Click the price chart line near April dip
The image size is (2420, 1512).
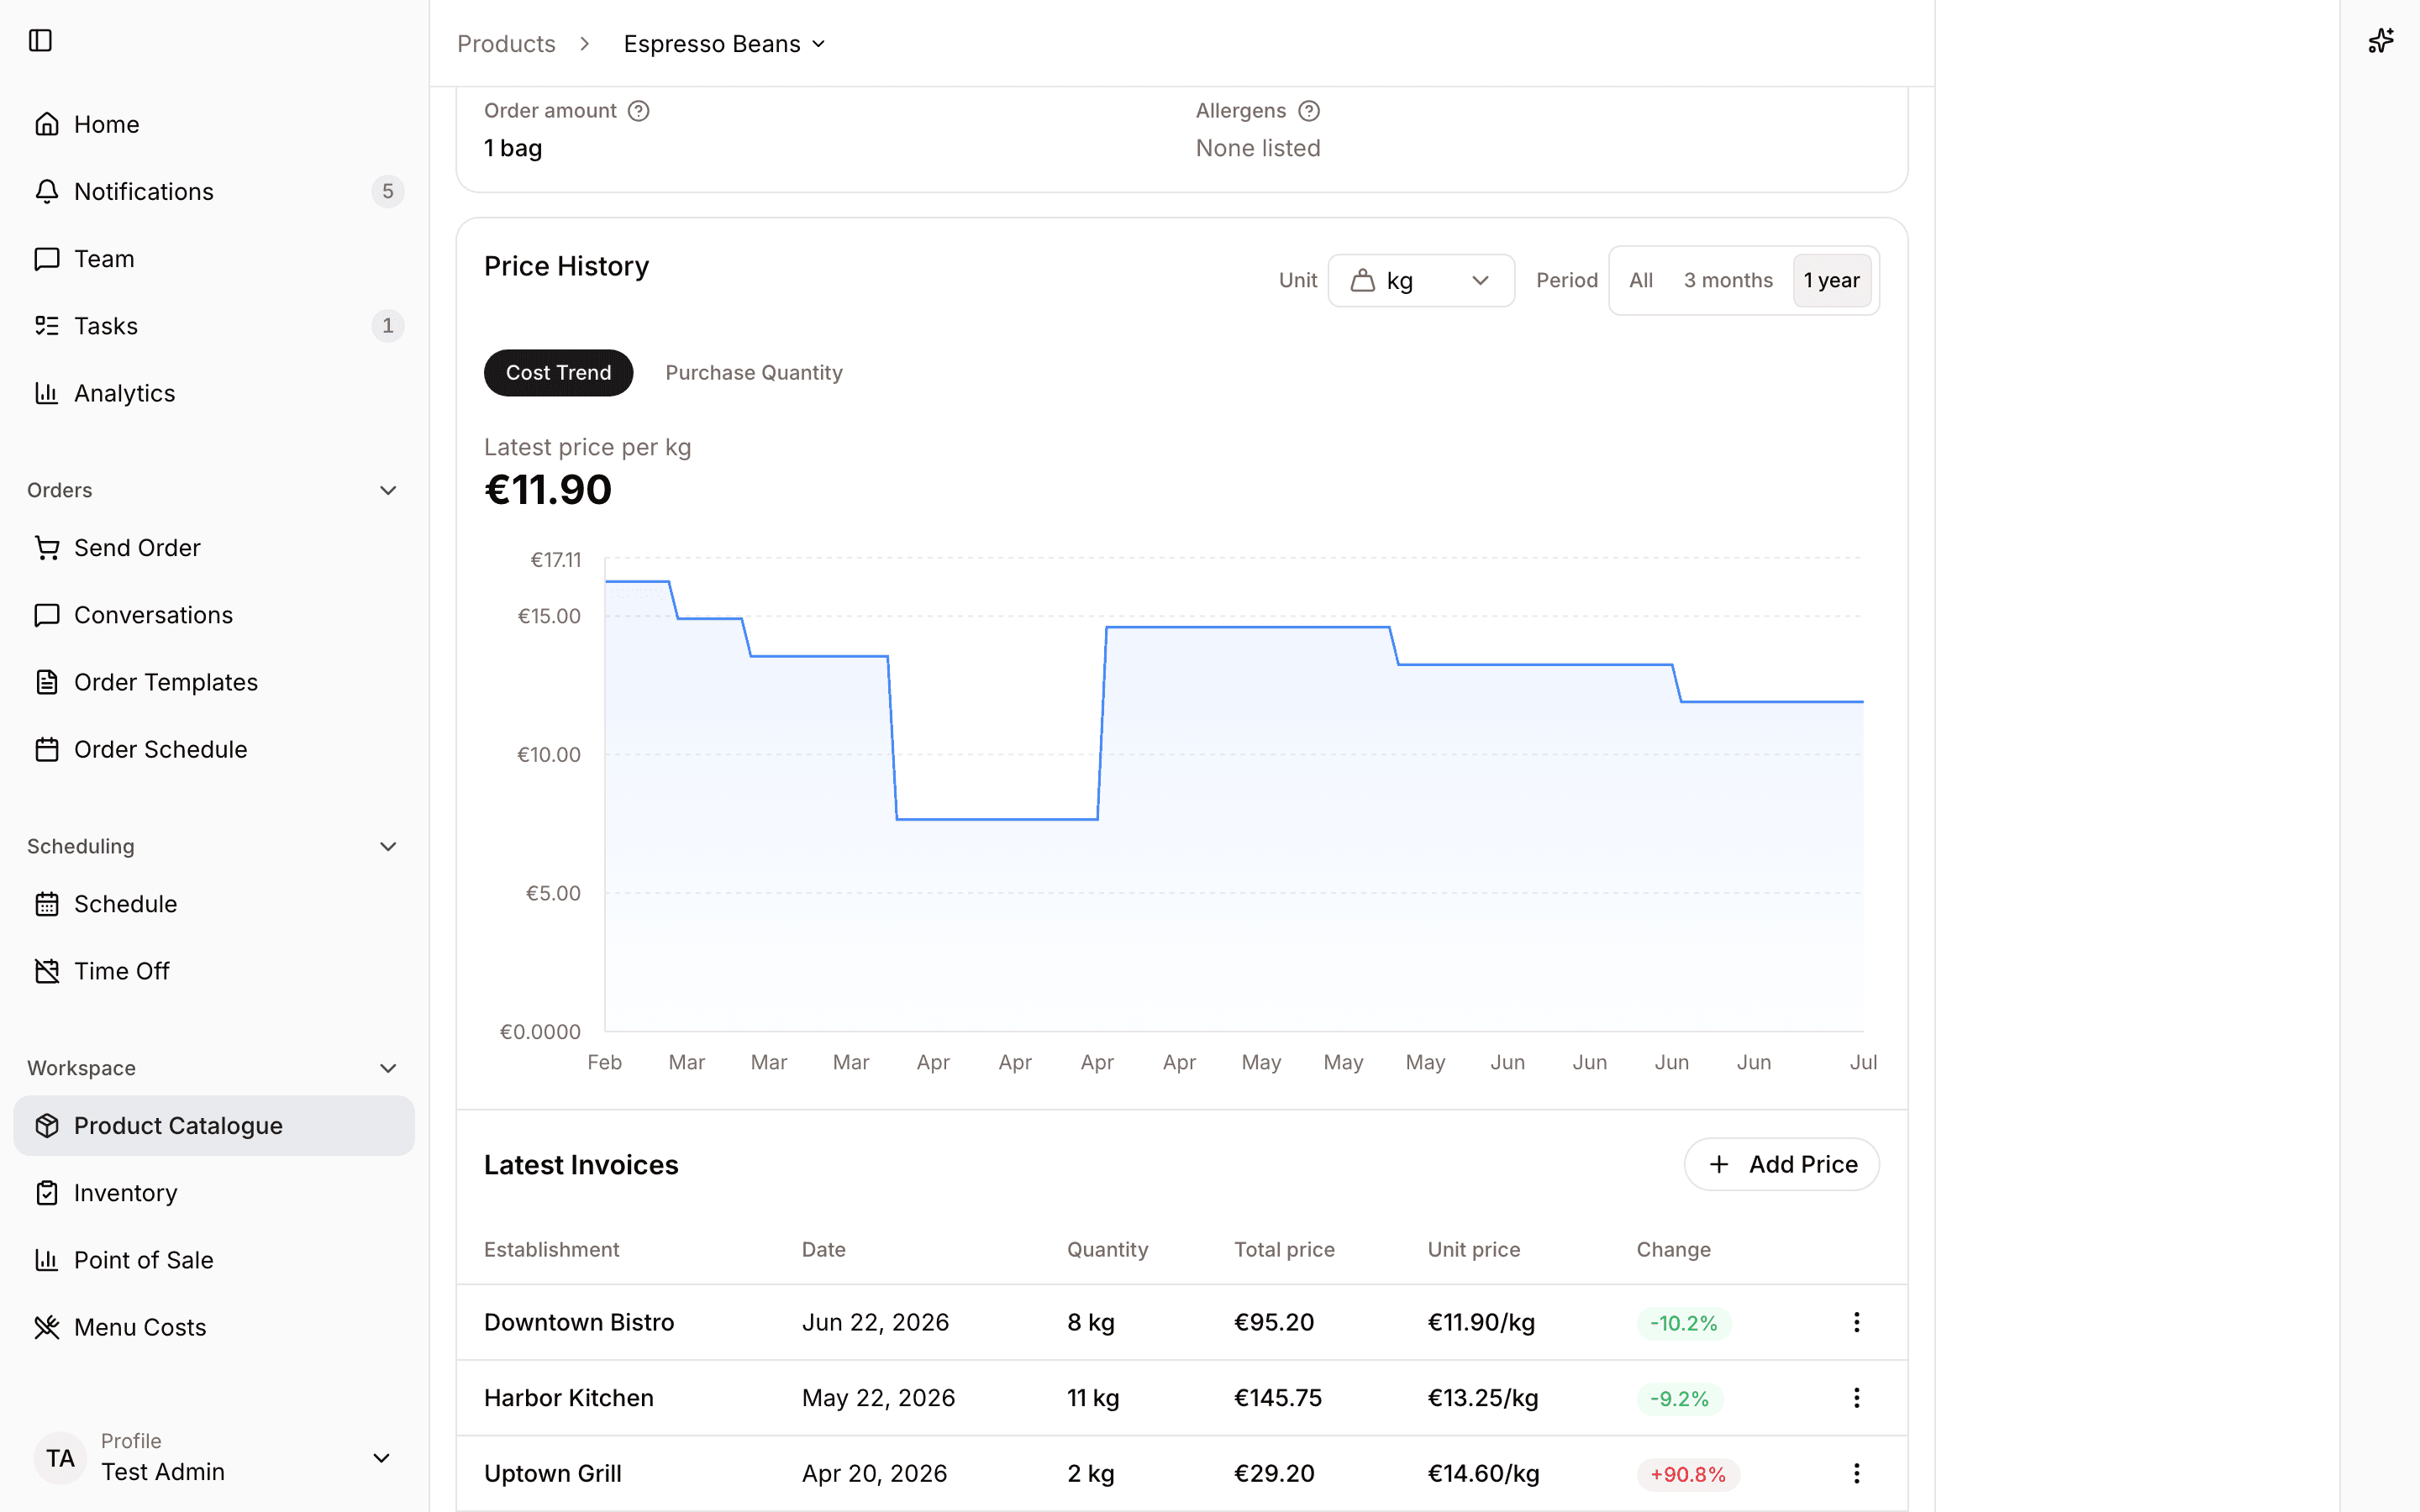(x=997, y=819)
